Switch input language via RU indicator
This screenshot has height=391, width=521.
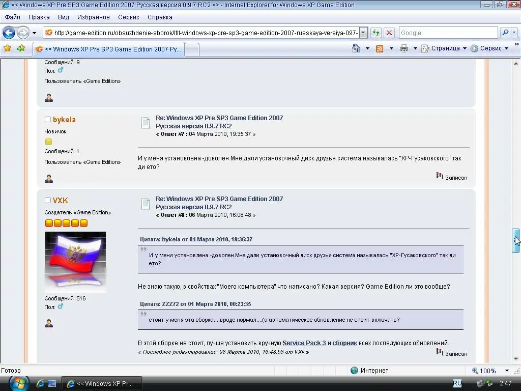click(x=457, y=383)
